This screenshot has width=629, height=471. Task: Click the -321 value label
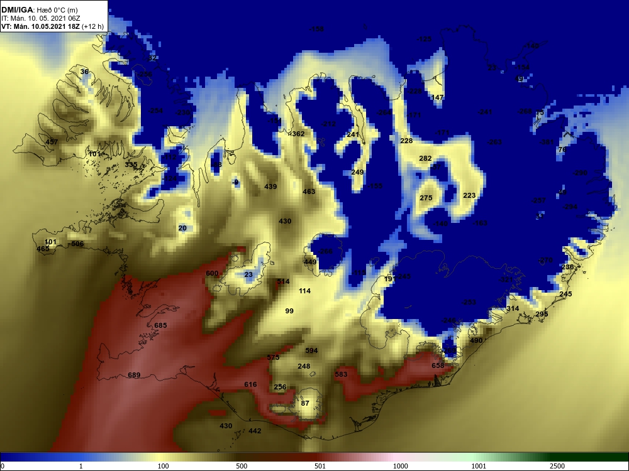(x=506, y=279)
